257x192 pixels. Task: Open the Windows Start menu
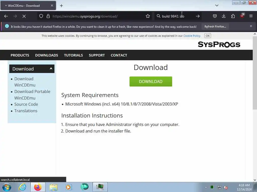[x=7, y=187]
